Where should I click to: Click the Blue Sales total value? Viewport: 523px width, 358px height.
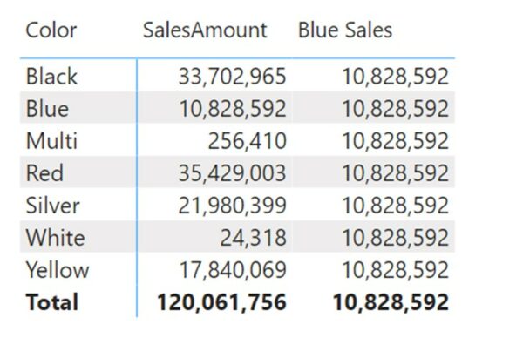point(391,302)
